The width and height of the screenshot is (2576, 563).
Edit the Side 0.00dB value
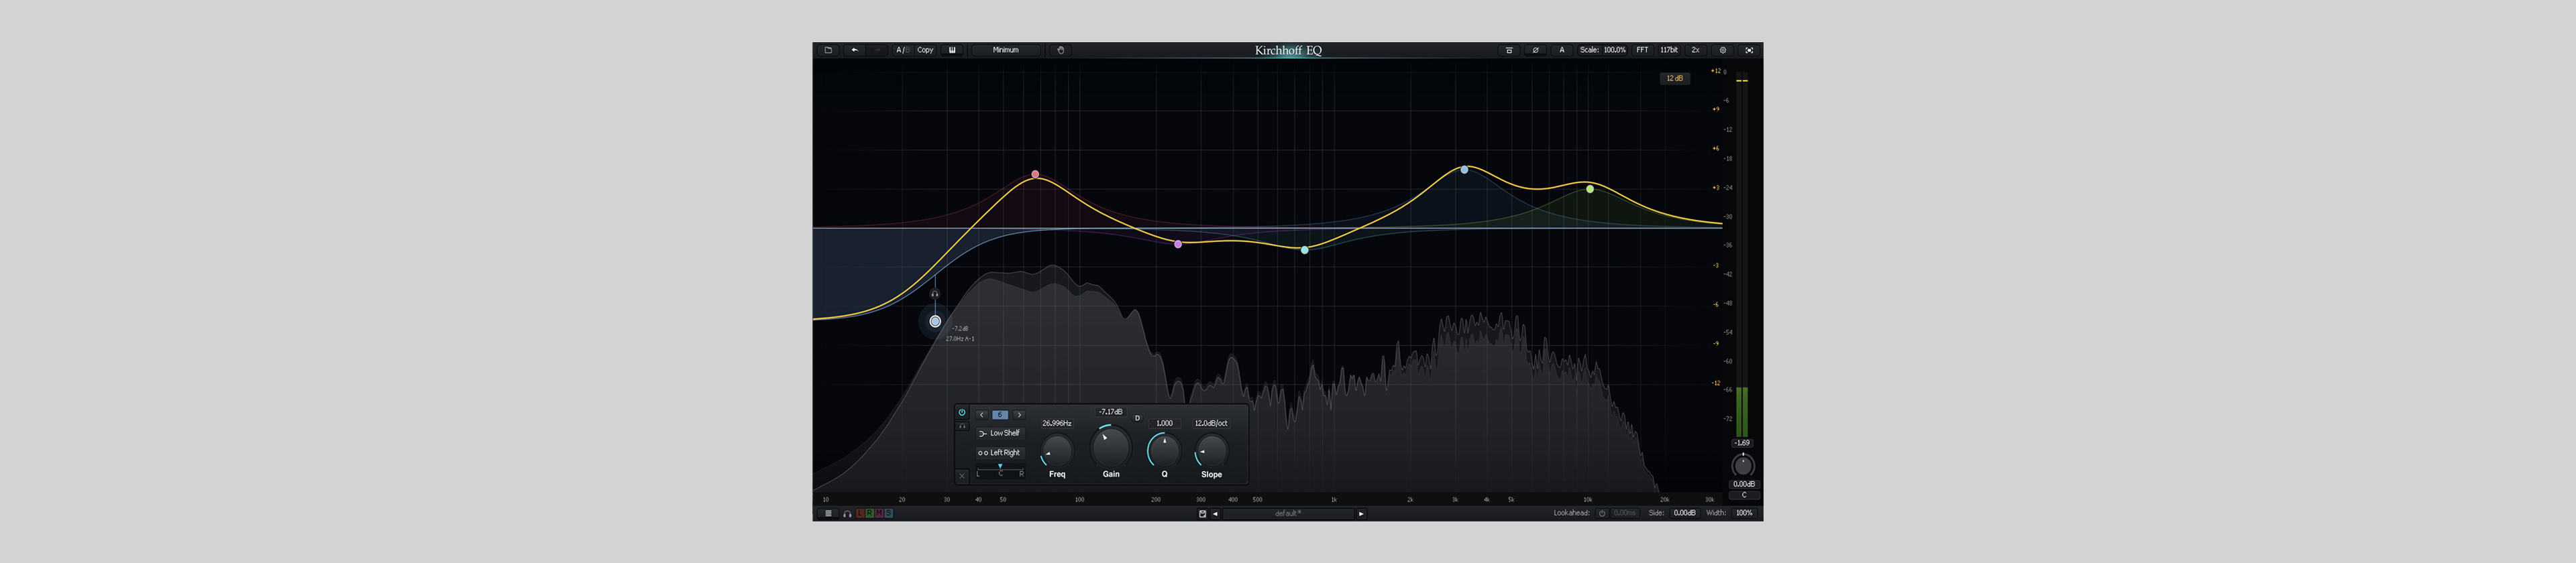[x=1685, y=513]
